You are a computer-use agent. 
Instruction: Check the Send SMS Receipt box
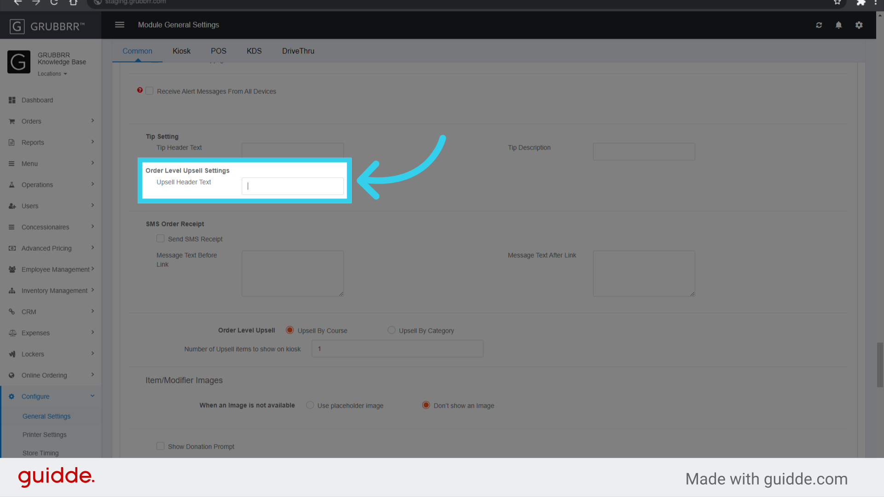pos(160,239)
